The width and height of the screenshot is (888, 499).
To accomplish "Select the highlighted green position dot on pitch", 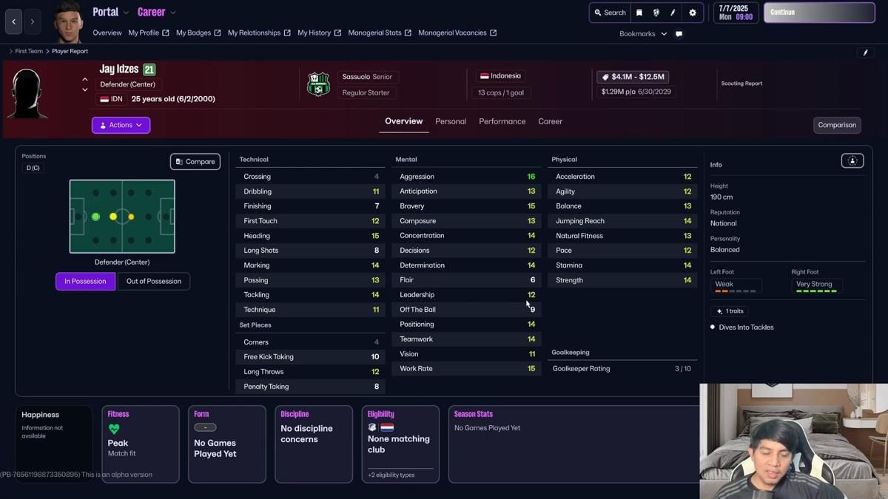I will pos(95,217).
